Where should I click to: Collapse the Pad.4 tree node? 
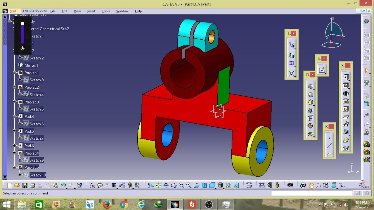tap(15, 116)
